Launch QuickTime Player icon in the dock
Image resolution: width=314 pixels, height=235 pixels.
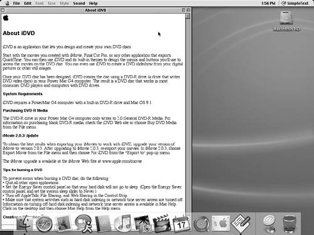[x=202, y=224]
